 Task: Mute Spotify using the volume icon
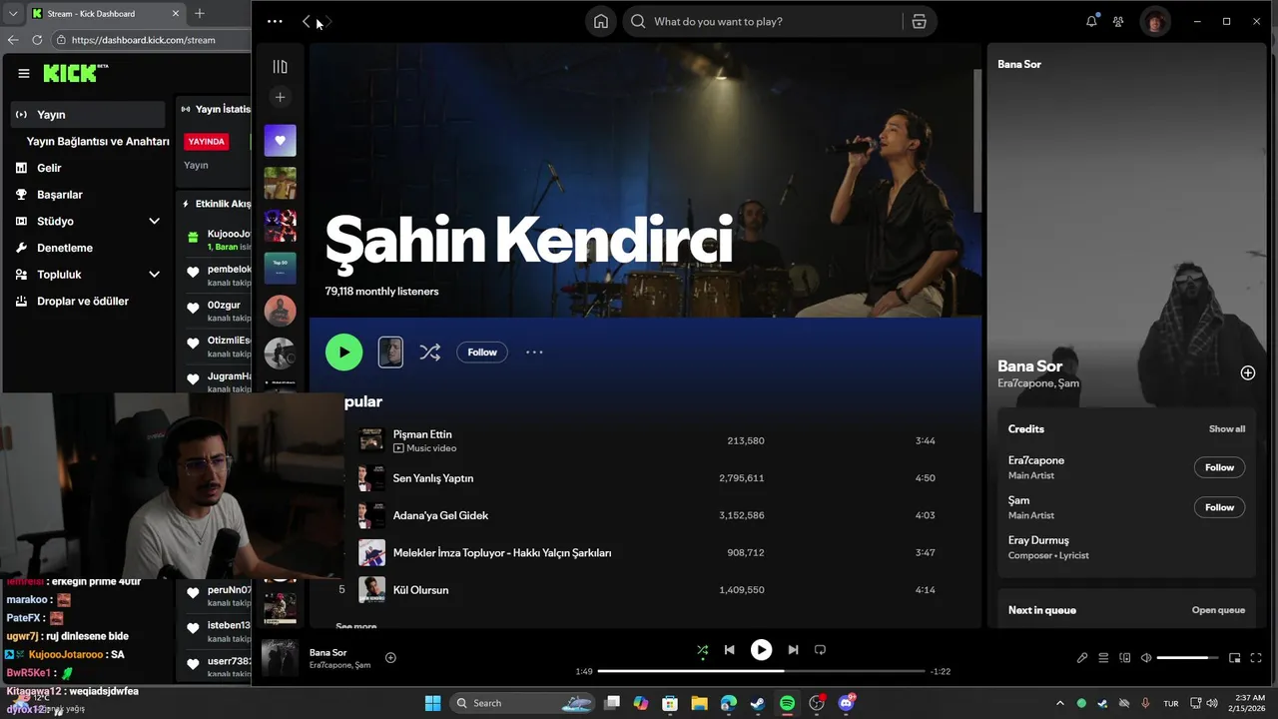pyautogui.click(x=1146, y=658)
